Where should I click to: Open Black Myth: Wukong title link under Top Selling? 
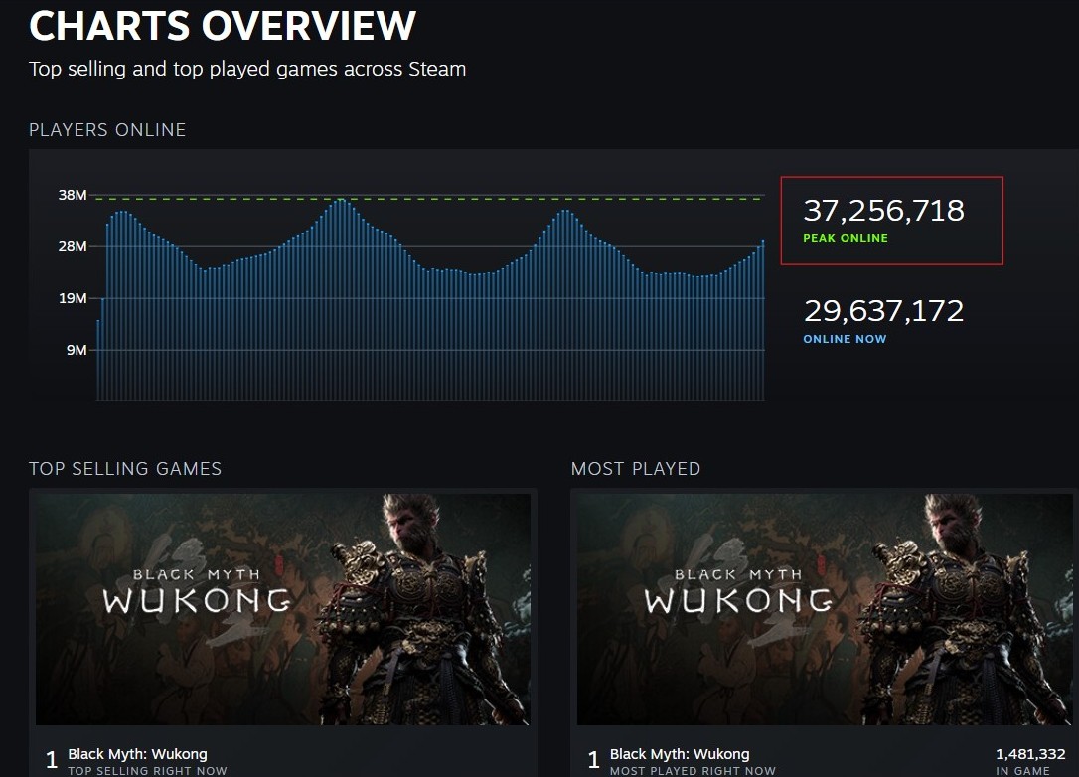(137, 754)
